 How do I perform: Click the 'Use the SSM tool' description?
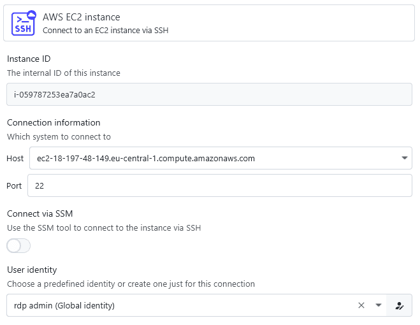pyautogui.click(x=104, y=227)
